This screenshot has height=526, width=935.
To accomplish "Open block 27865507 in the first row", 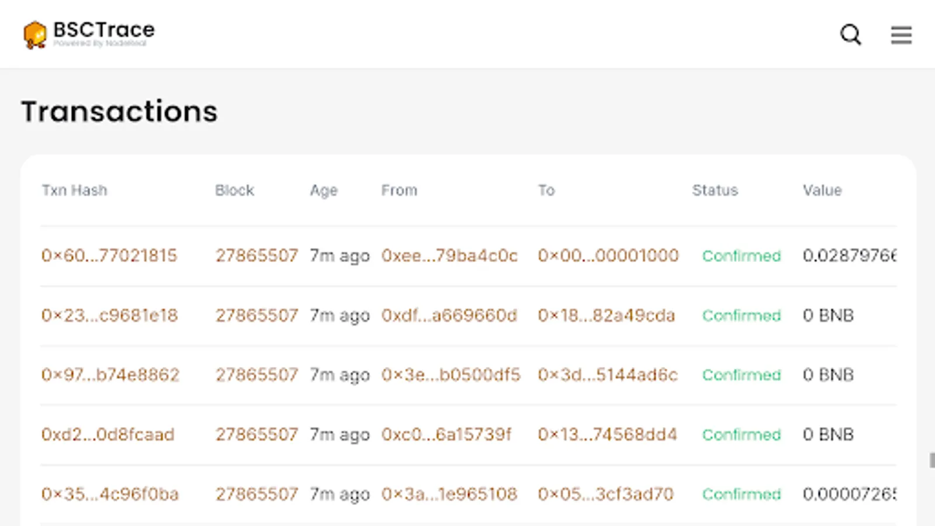I will (x=257, y=256).
